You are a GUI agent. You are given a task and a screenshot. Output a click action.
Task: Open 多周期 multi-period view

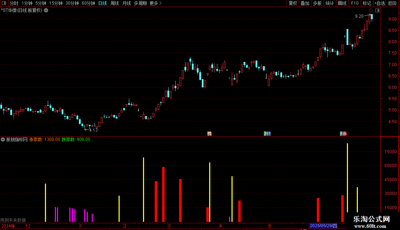140,3
